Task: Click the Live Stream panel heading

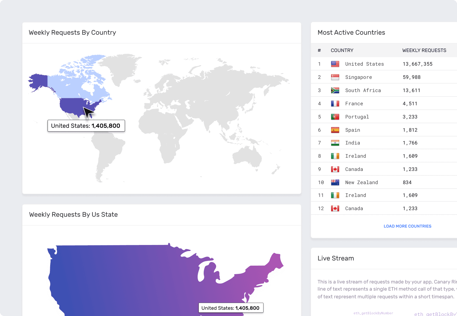Action: [336, 258]
